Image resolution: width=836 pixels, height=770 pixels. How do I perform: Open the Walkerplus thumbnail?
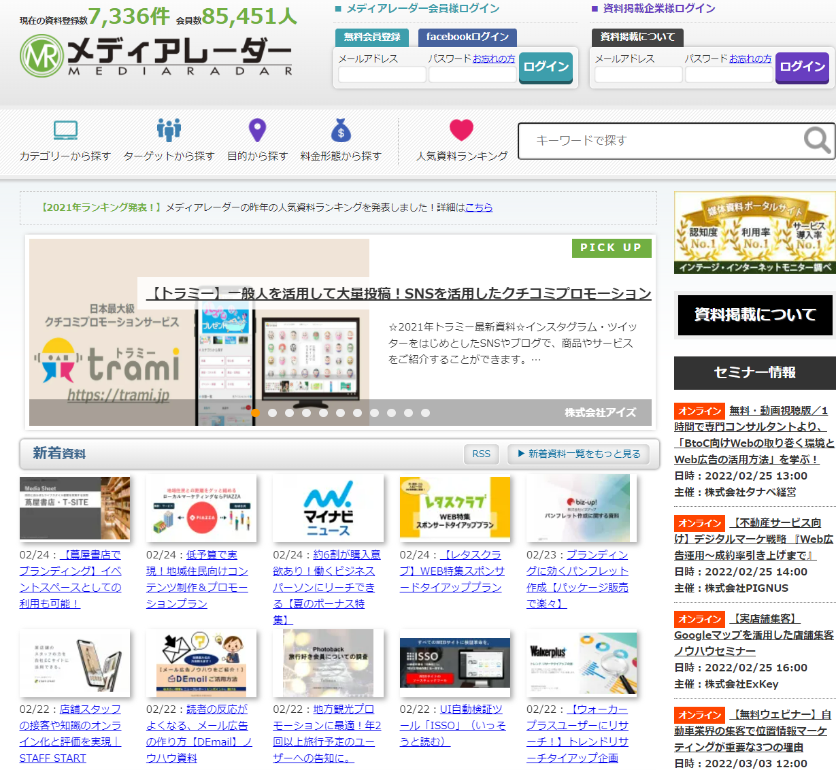click(x=582, y=663)
